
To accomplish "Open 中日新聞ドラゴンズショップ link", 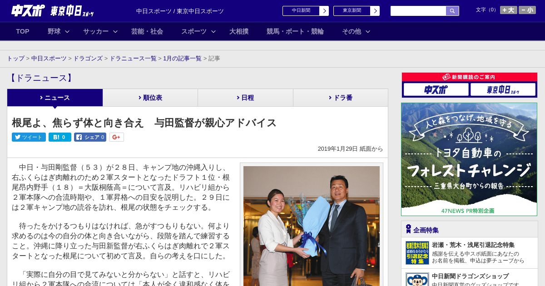I will 470,276.
